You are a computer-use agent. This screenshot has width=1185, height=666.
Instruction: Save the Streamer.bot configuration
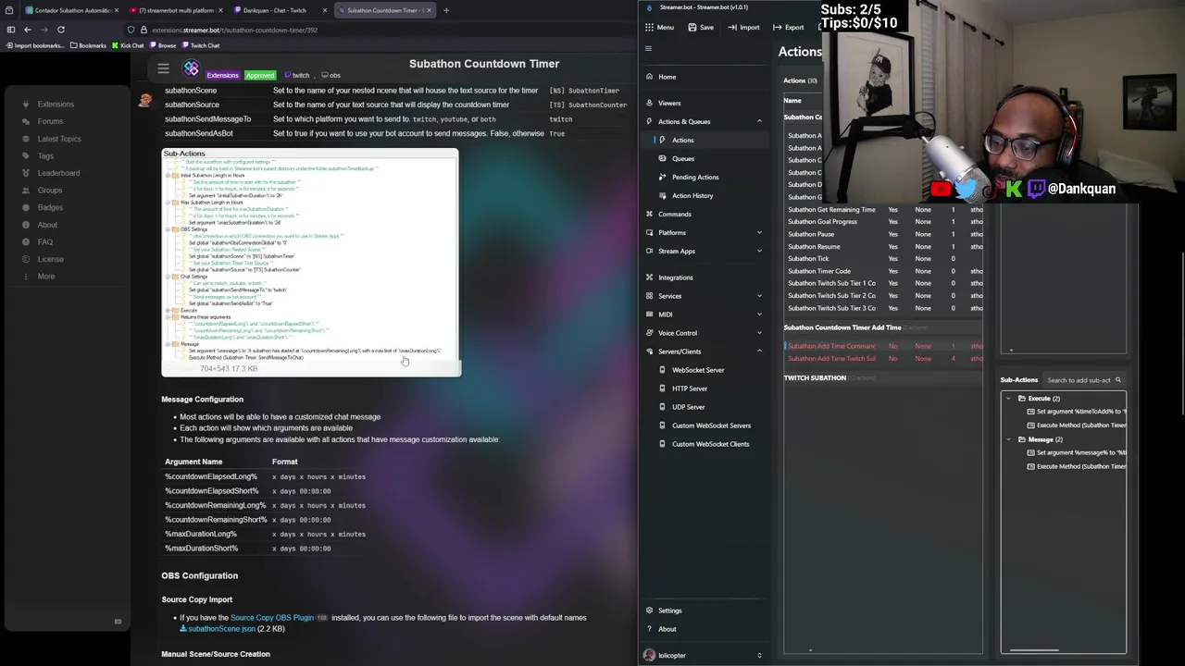tap(700, 27)
